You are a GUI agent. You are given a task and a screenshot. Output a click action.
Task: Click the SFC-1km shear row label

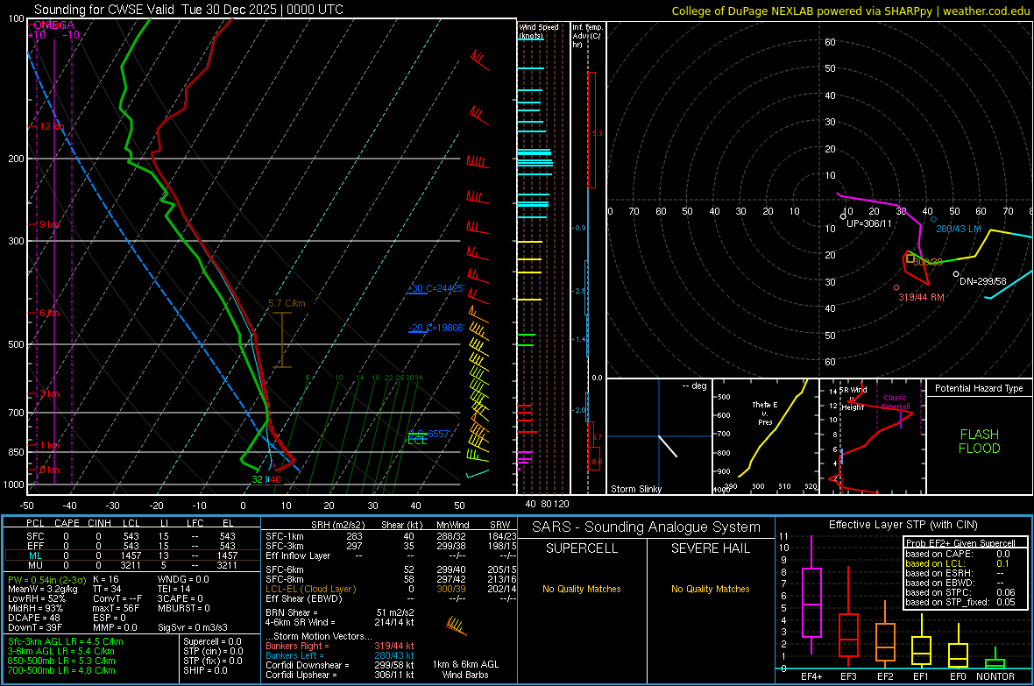(285, 536)
